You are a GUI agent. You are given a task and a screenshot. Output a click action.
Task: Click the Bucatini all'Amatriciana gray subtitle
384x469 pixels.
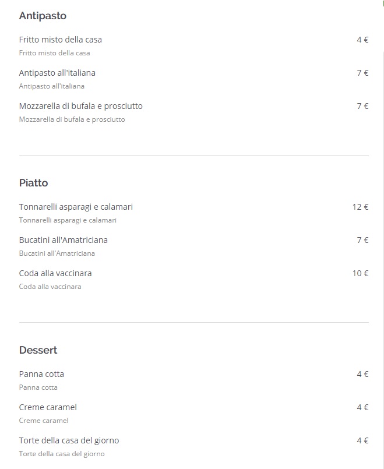point(57,253)
